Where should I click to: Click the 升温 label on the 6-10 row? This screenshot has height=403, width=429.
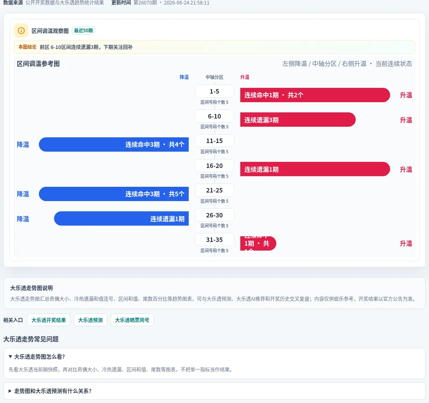pos(406,120)
